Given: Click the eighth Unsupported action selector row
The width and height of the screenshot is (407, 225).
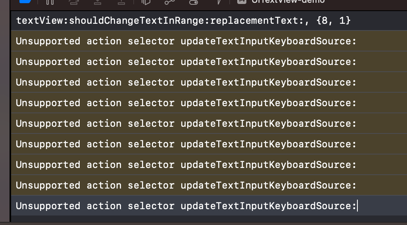Looking at the screenshot, I should [186, 185].
